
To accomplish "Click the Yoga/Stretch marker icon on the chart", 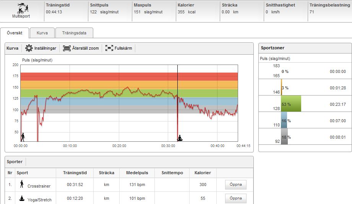I will (x=180, y=138).
